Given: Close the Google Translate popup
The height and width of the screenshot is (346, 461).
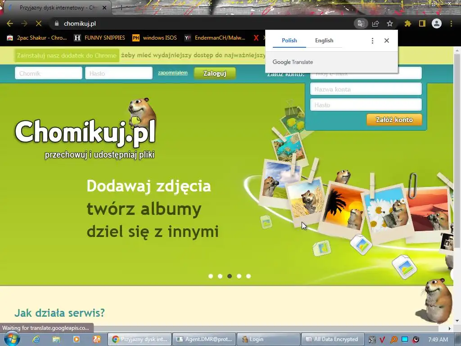Looking at the screenshot, I should pyautogui.click(x=387, y=41).
